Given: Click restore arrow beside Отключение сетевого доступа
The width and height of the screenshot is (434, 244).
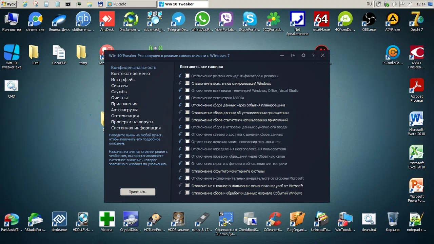Looking at the screenshot, I should coord(180,134).
